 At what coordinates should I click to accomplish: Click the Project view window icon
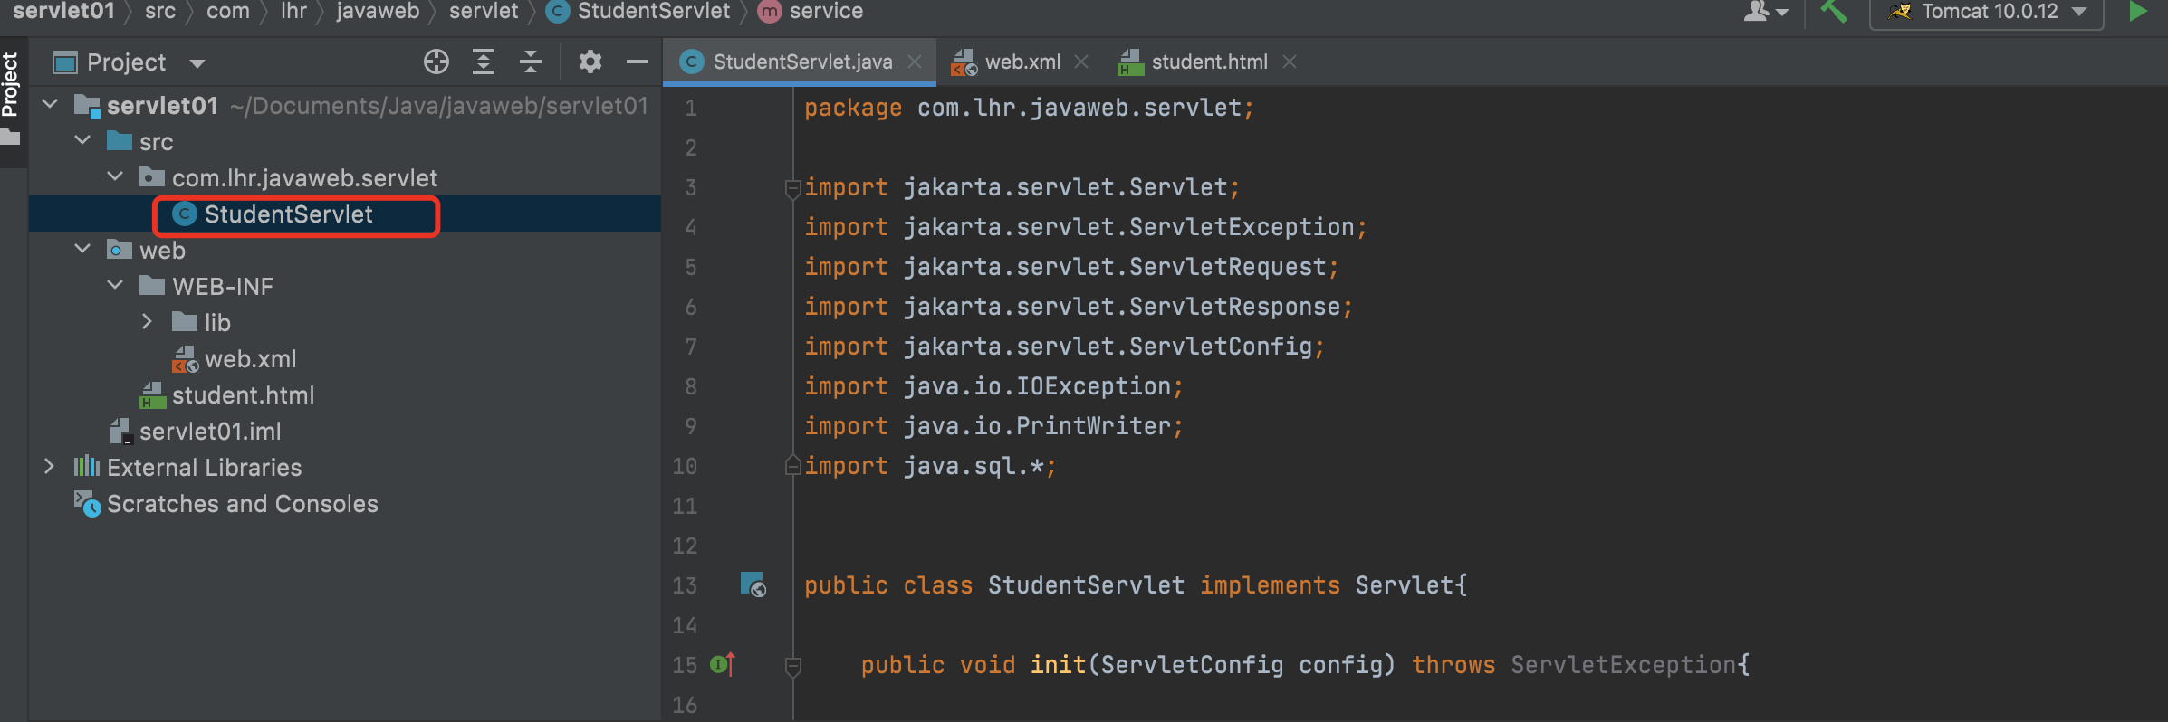click(x=65, y=62)
